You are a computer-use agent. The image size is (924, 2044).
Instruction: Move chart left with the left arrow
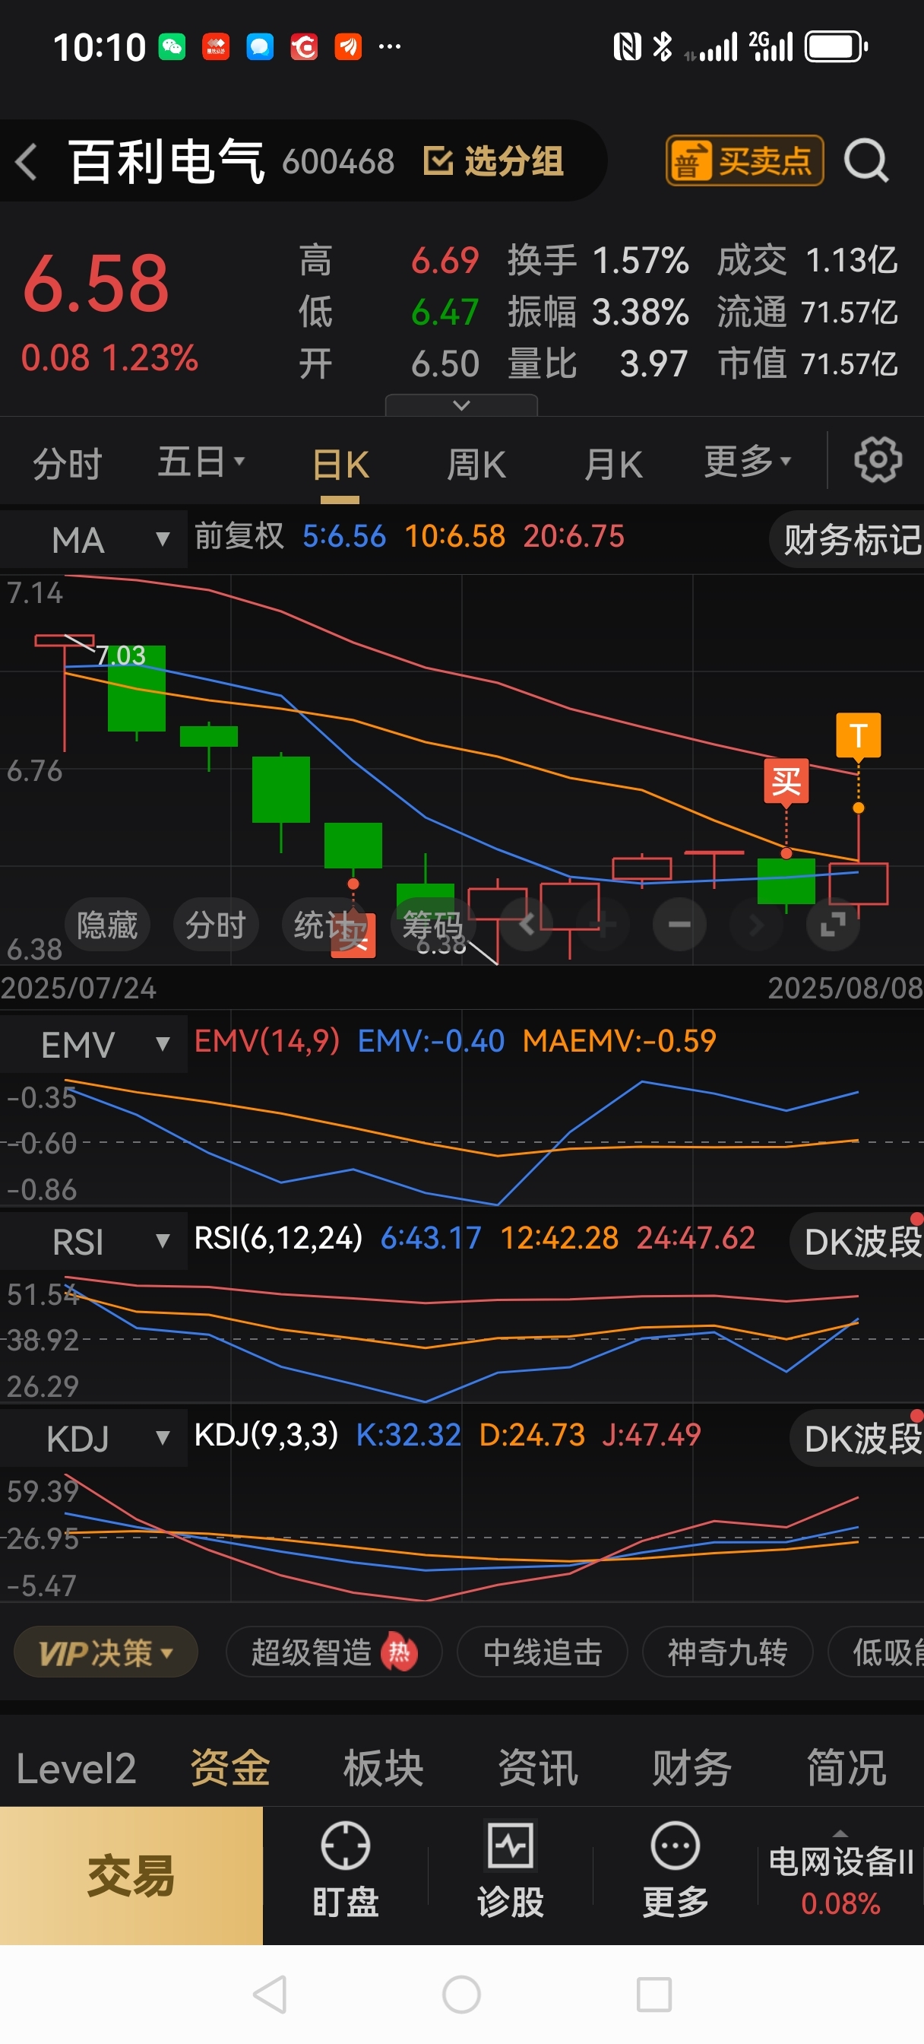click(527, 924)
